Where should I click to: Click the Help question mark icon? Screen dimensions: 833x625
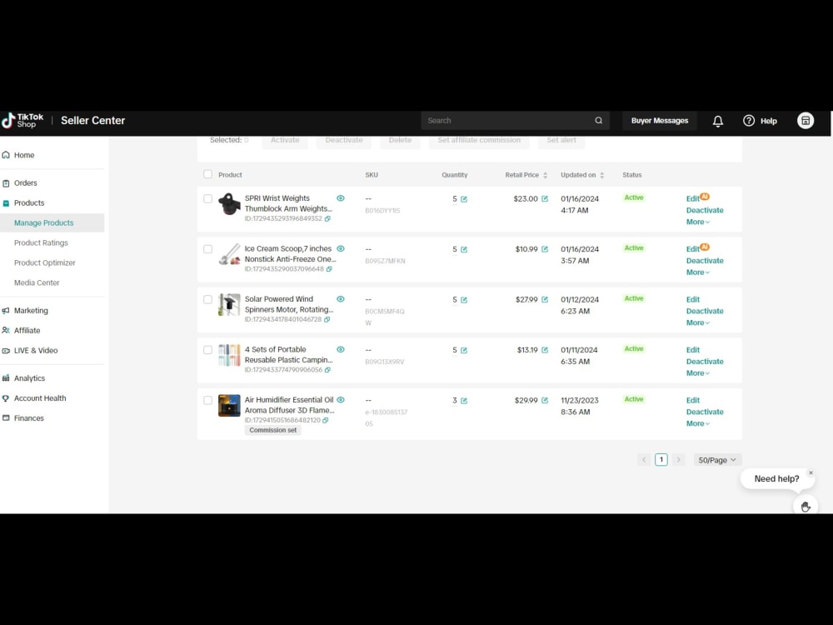pyautogui.click(x=749, y=121)
